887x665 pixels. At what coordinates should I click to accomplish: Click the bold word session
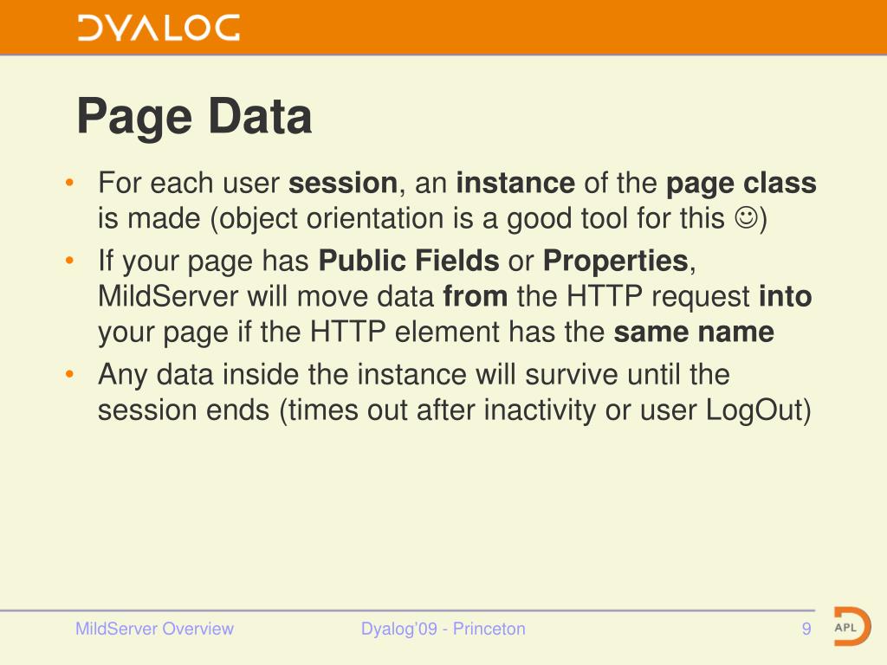tap(343, 184)
